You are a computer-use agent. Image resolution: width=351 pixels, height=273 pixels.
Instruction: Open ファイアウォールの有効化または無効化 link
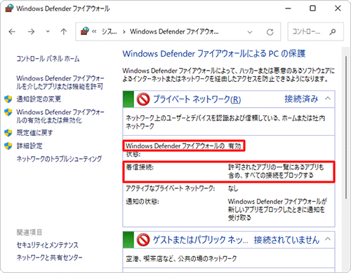tap(60, 116)
